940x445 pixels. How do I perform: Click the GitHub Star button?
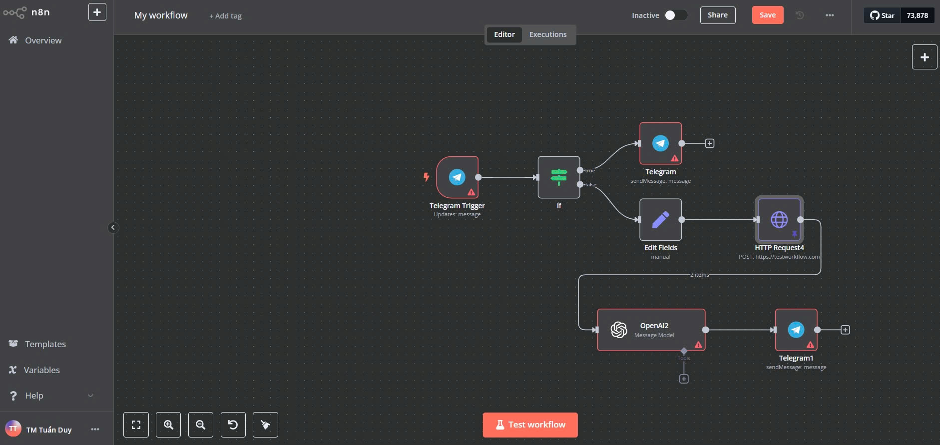click(x=883, y=15)
